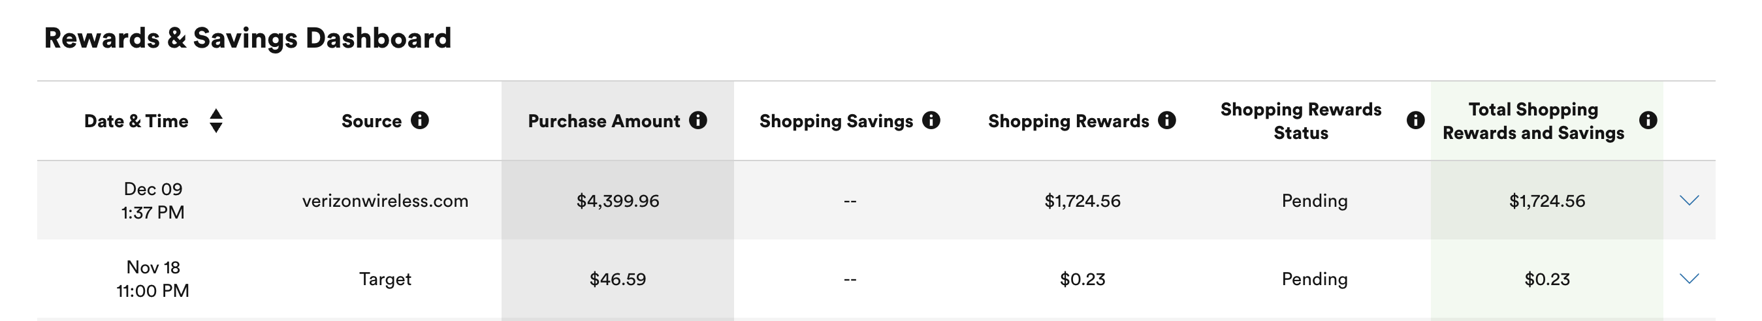Expand the verizonwireless.com row details chevron
The width and height of the screenshot is (1762, 321).
[x=1689, y=201]
